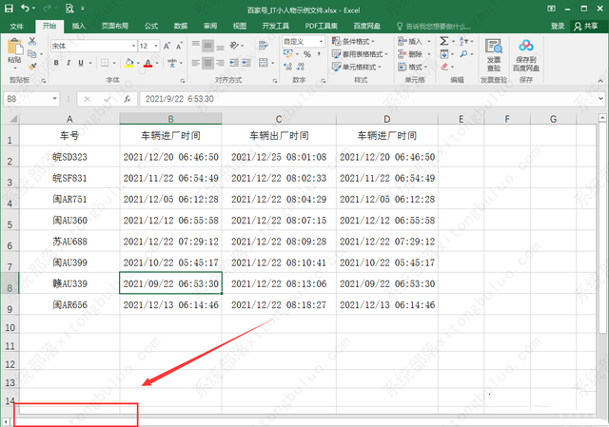
Task: Click the Fill down arrow icon
Action: pos(444,54)
